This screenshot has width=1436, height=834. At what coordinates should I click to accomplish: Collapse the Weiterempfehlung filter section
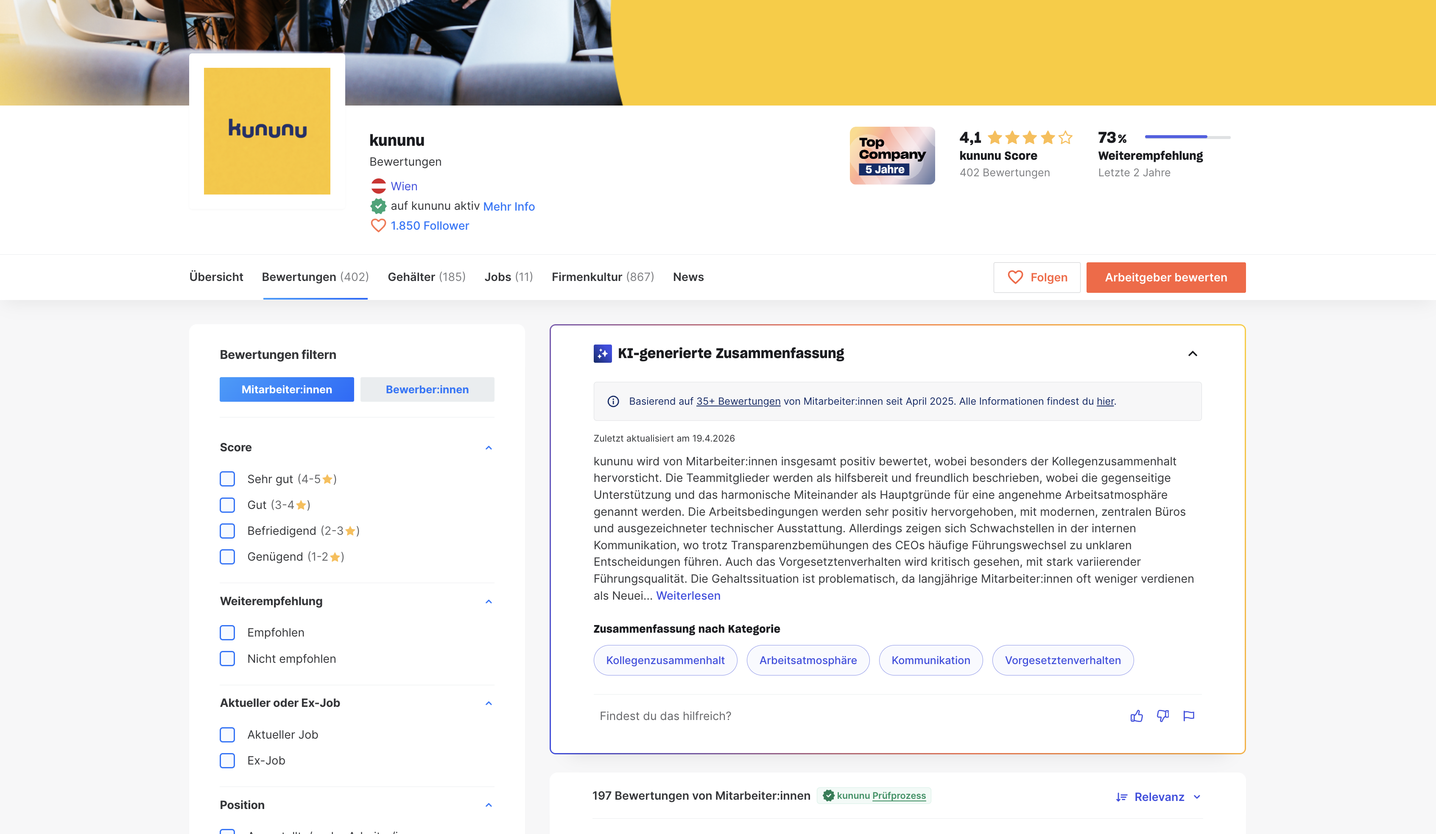coord(489,602)
